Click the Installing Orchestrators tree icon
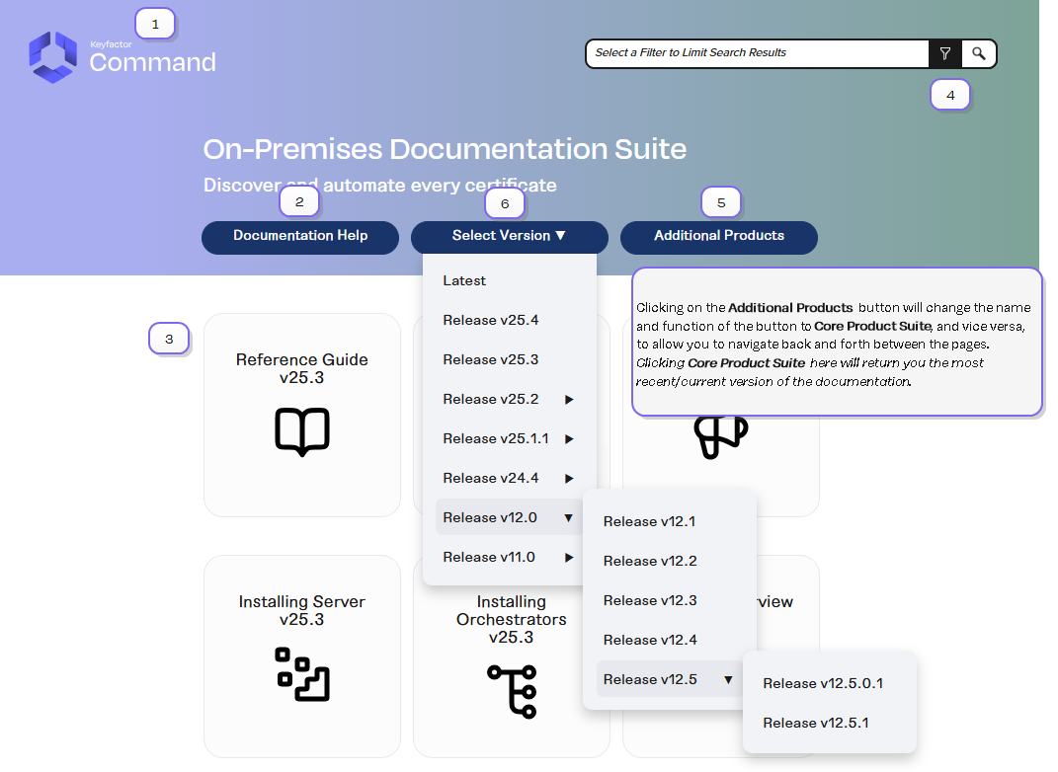 (x=512, y=690)
